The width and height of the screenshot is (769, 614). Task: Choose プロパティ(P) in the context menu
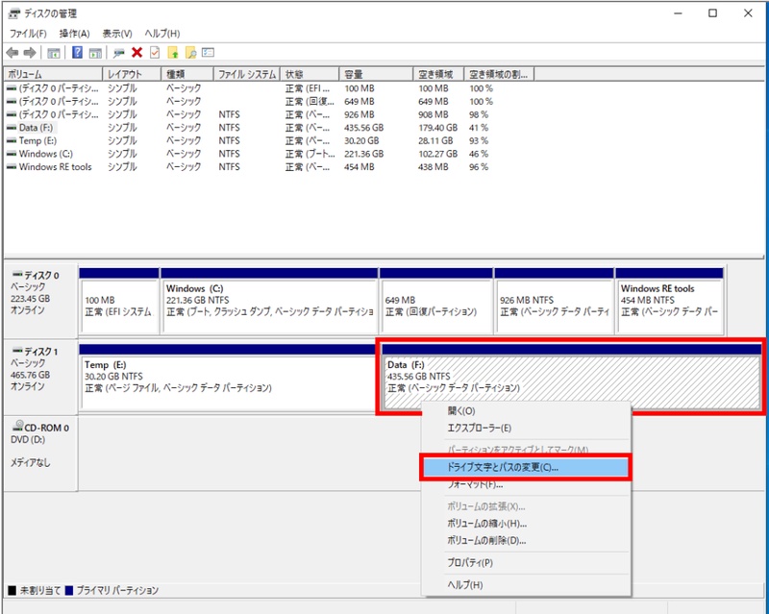[x=470, y=562]
